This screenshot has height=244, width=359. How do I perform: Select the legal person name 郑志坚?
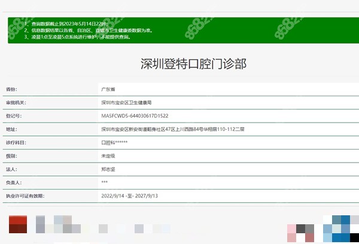coord(108,169)
